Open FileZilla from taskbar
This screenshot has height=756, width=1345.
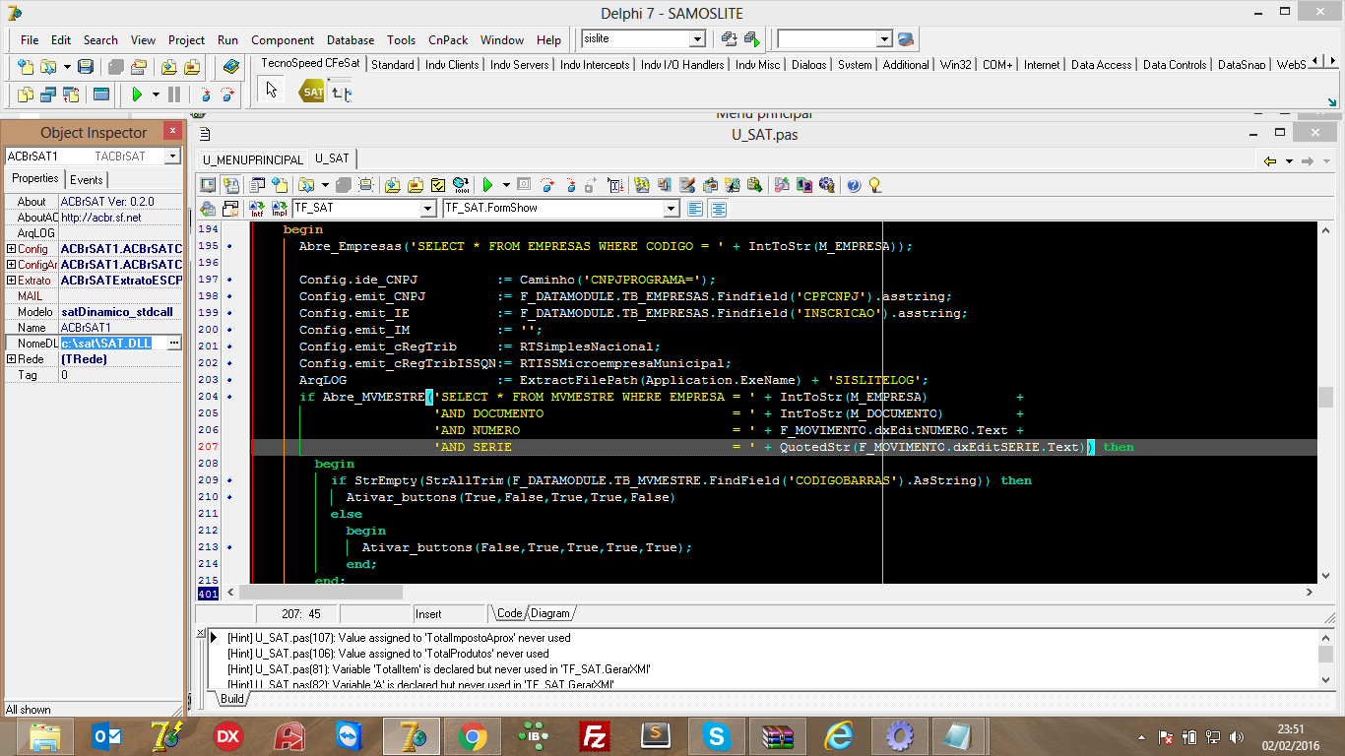[x=595, y=735]
